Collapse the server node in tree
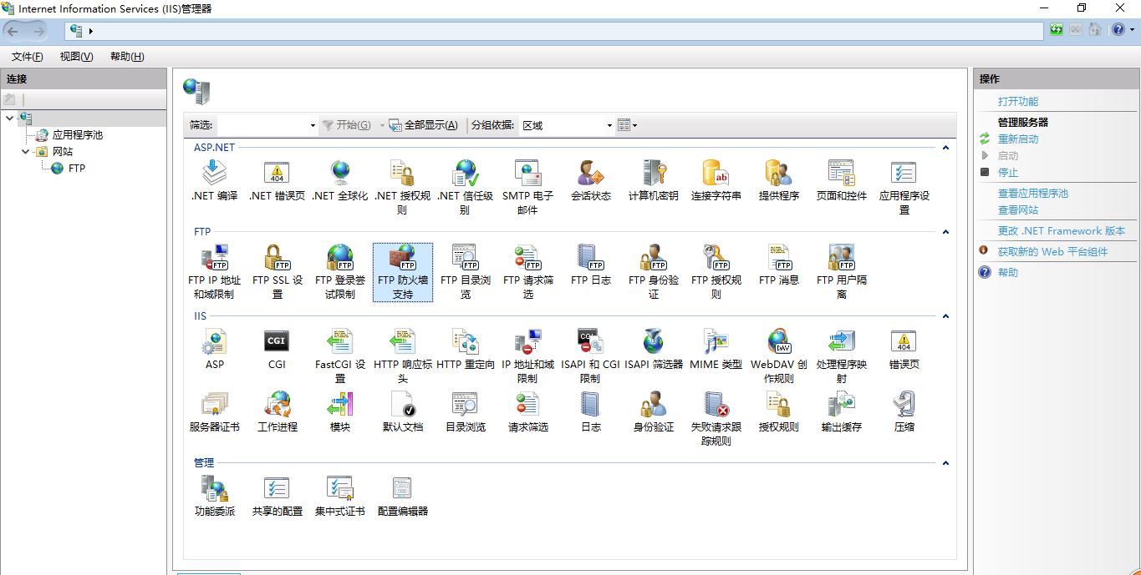1141x575 pixels. point(9,118)
